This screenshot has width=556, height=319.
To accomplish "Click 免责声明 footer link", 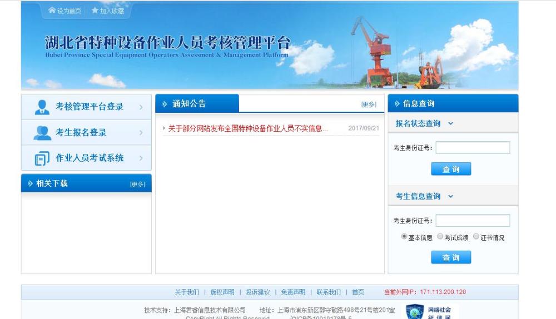I will coord(293,292).
